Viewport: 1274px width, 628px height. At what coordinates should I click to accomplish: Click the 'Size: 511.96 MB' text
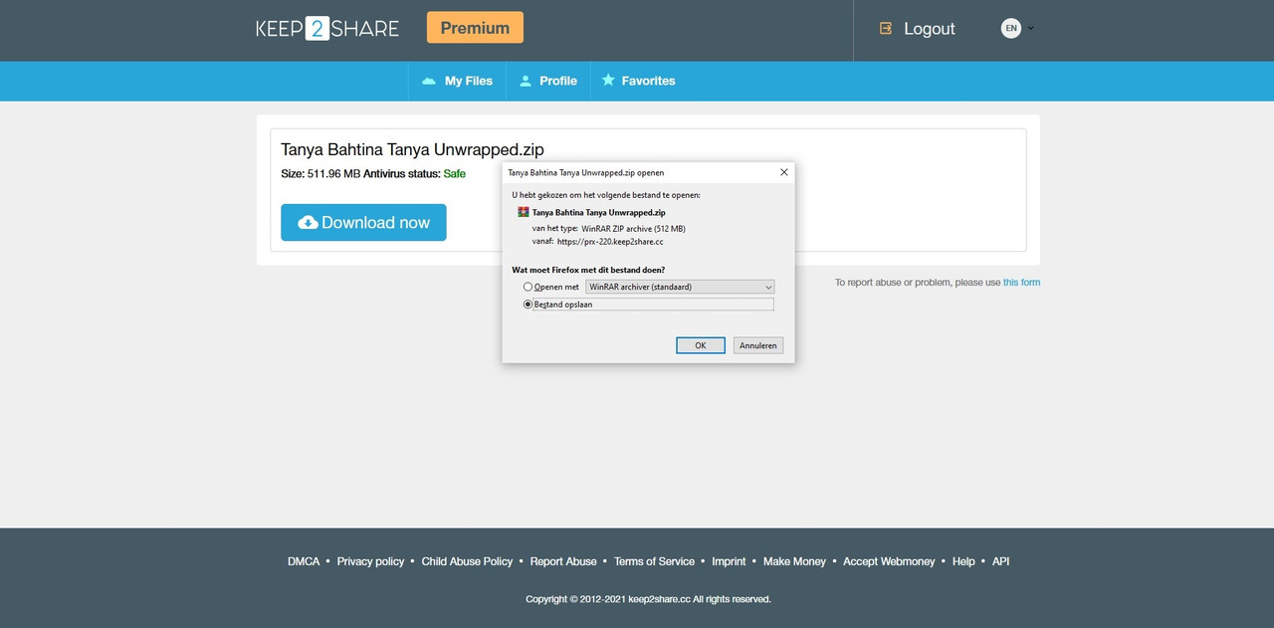(x=320, y=174)
